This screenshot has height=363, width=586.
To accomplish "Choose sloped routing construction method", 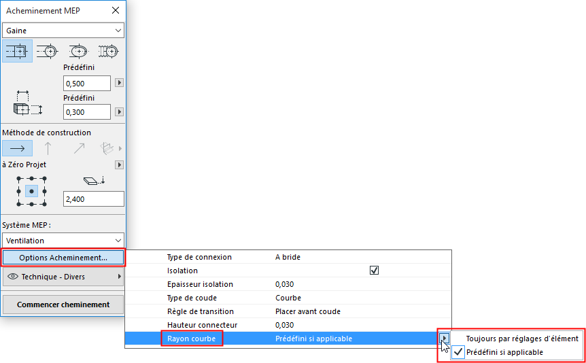I will [78, 148].
